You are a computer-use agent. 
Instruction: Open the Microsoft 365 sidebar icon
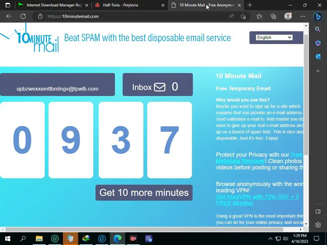point(318,43)
